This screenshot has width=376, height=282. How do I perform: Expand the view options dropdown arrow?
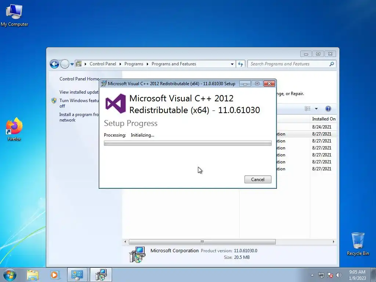(x=316, y=109)
